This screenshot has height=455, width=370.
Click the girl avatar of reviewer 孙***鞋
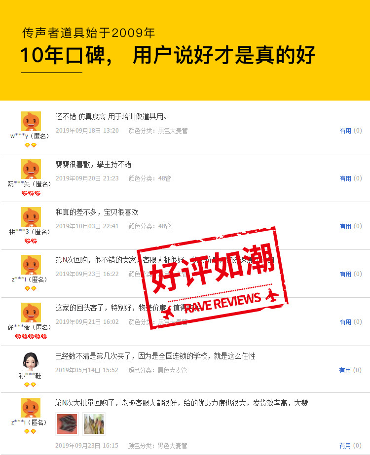pyautogui.click(x=31, y=361)
